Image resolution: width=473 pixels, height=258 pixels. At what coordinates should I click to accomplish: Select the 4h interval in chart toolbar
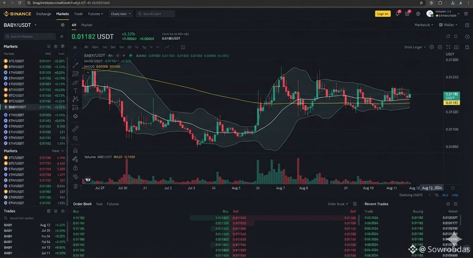click(x=86, y=47)
